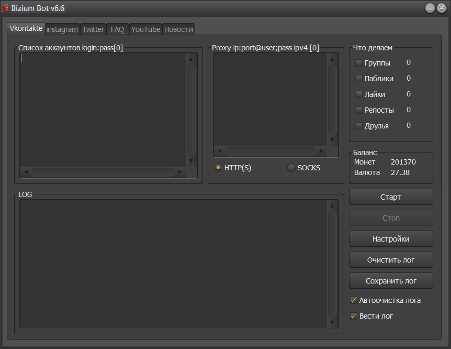Open the FAQ tab

117,29
